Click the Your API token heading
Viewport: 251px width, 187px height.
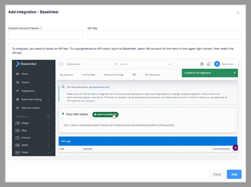[77, 114]
